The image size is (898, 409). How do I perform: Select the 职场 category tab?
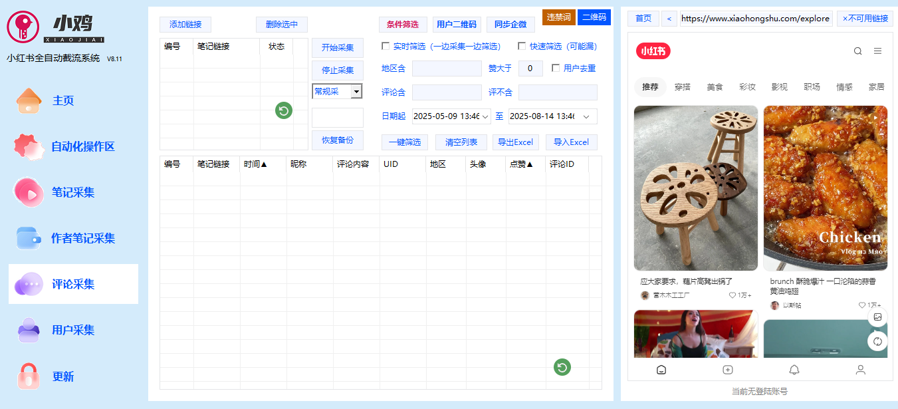[x=812, y=87]
